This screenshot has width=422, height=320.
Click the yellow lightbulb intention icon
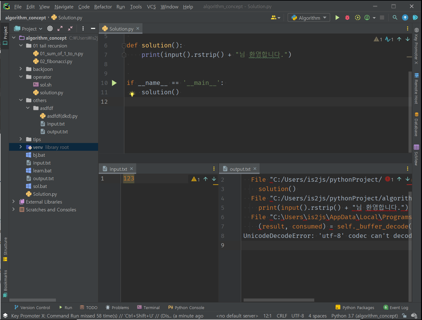coord(132,94)
